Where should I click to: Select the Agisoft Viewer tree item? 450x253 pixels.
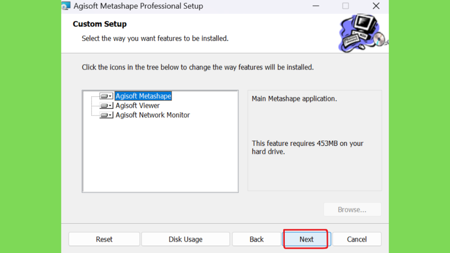138,105
